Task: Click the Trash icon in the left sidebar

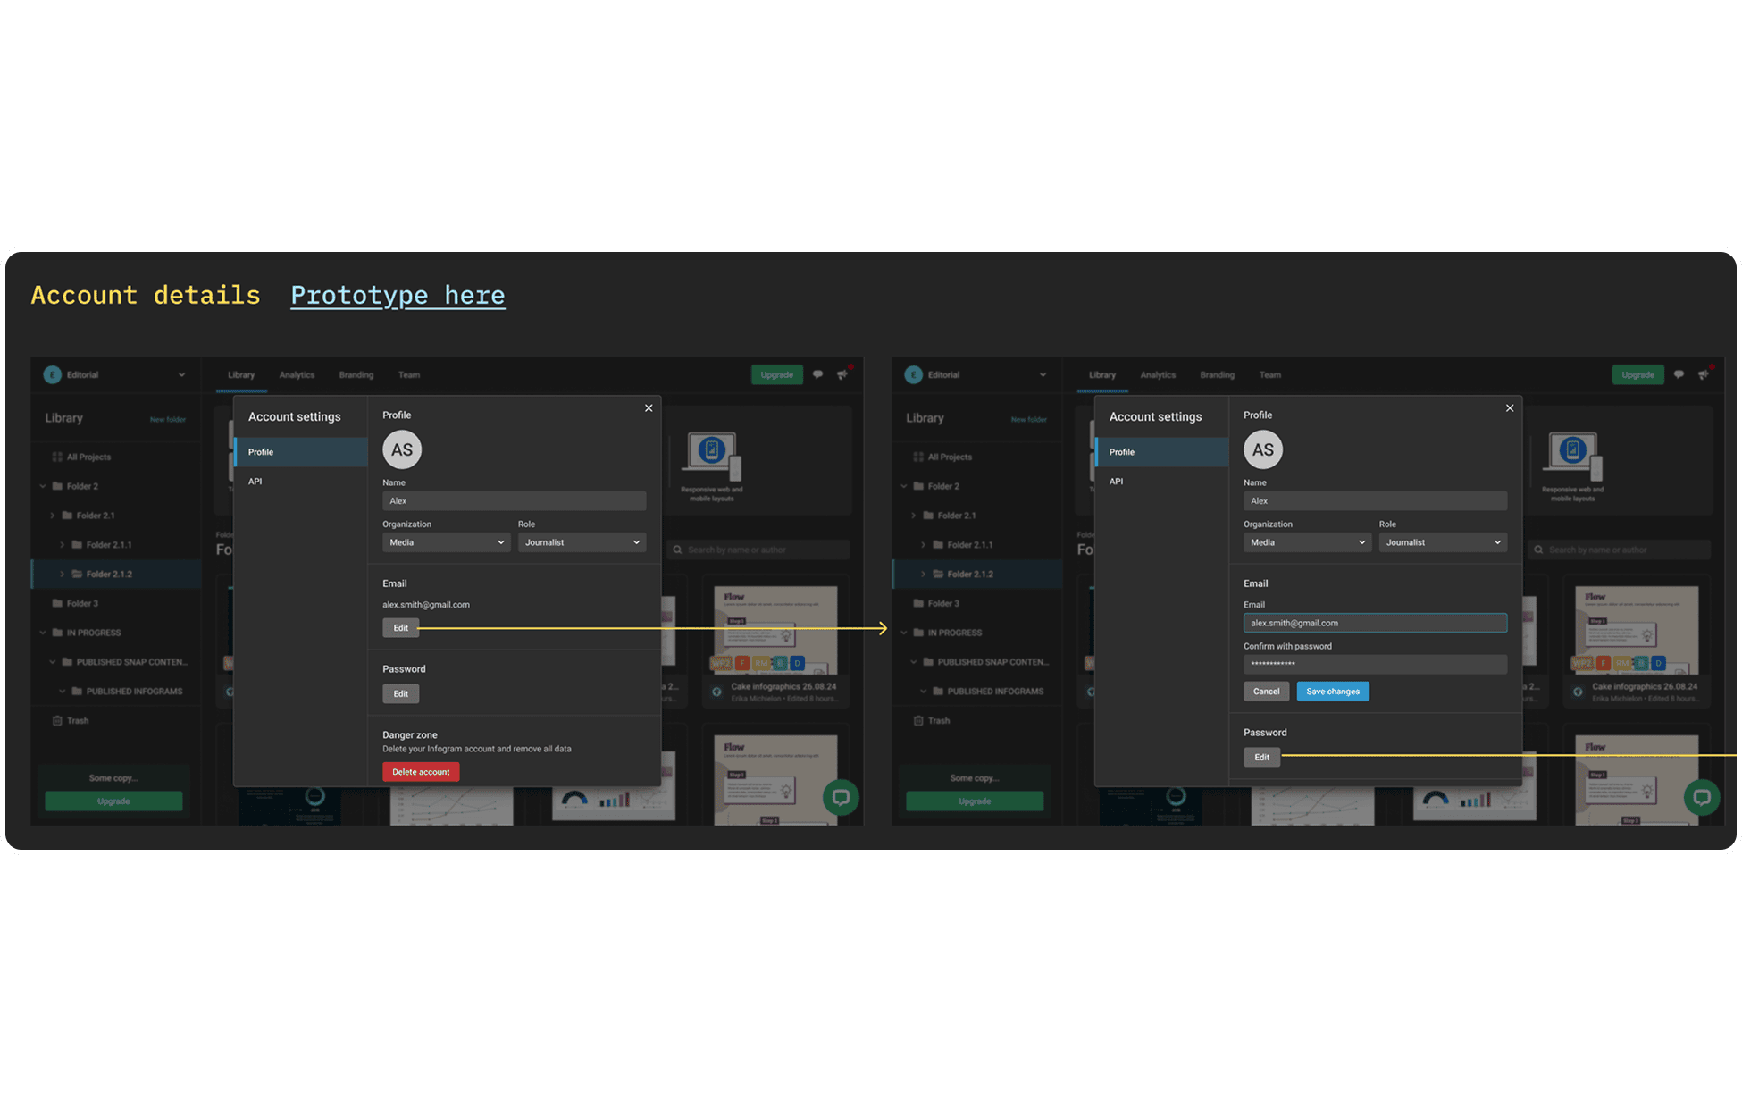Action: pos(57,721)
